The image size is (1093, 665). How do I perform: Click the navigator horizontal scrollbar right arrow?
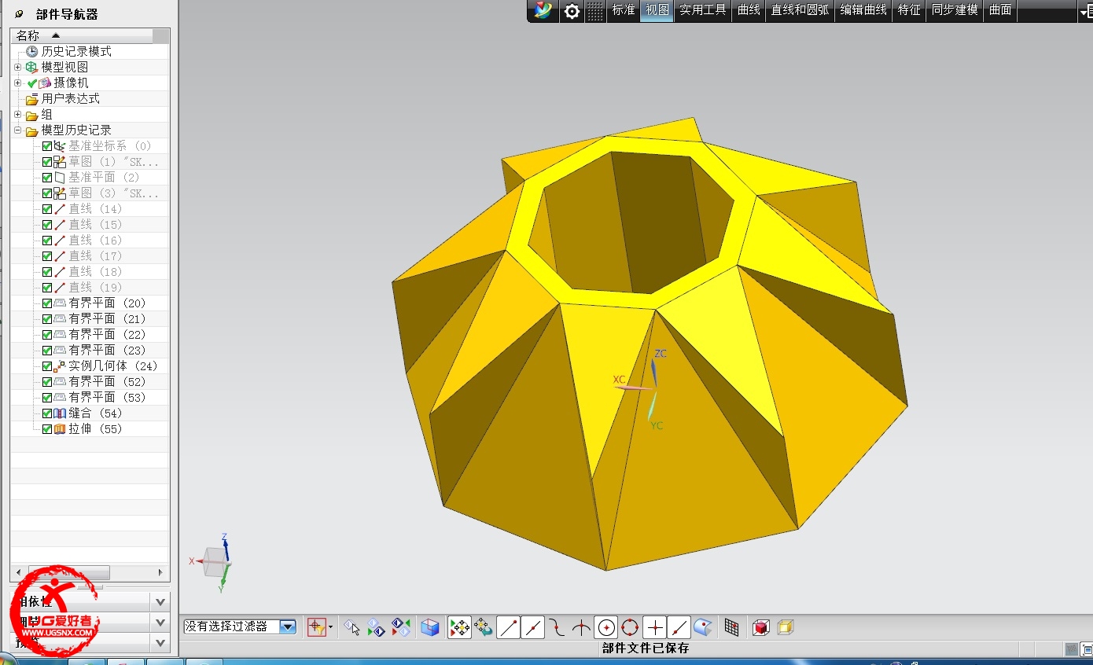coord(161,573)
